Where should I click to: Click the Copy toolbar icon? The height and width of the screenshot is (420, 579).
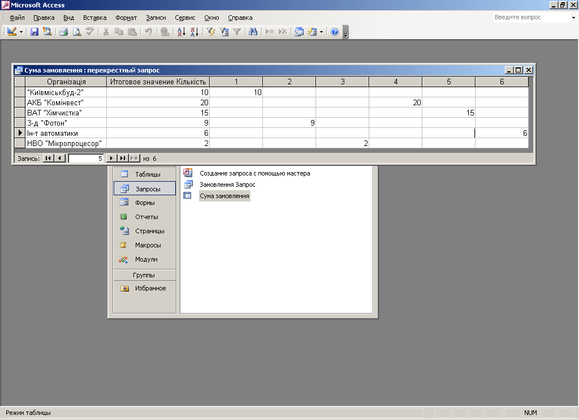(x=119, y=32)
